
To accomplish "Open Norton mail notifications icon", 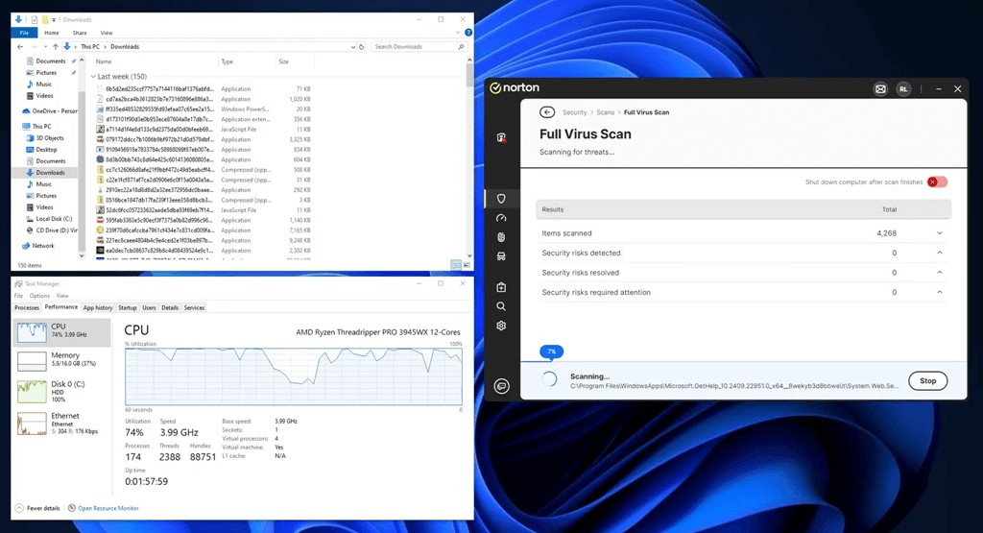I will pos(880,89).
